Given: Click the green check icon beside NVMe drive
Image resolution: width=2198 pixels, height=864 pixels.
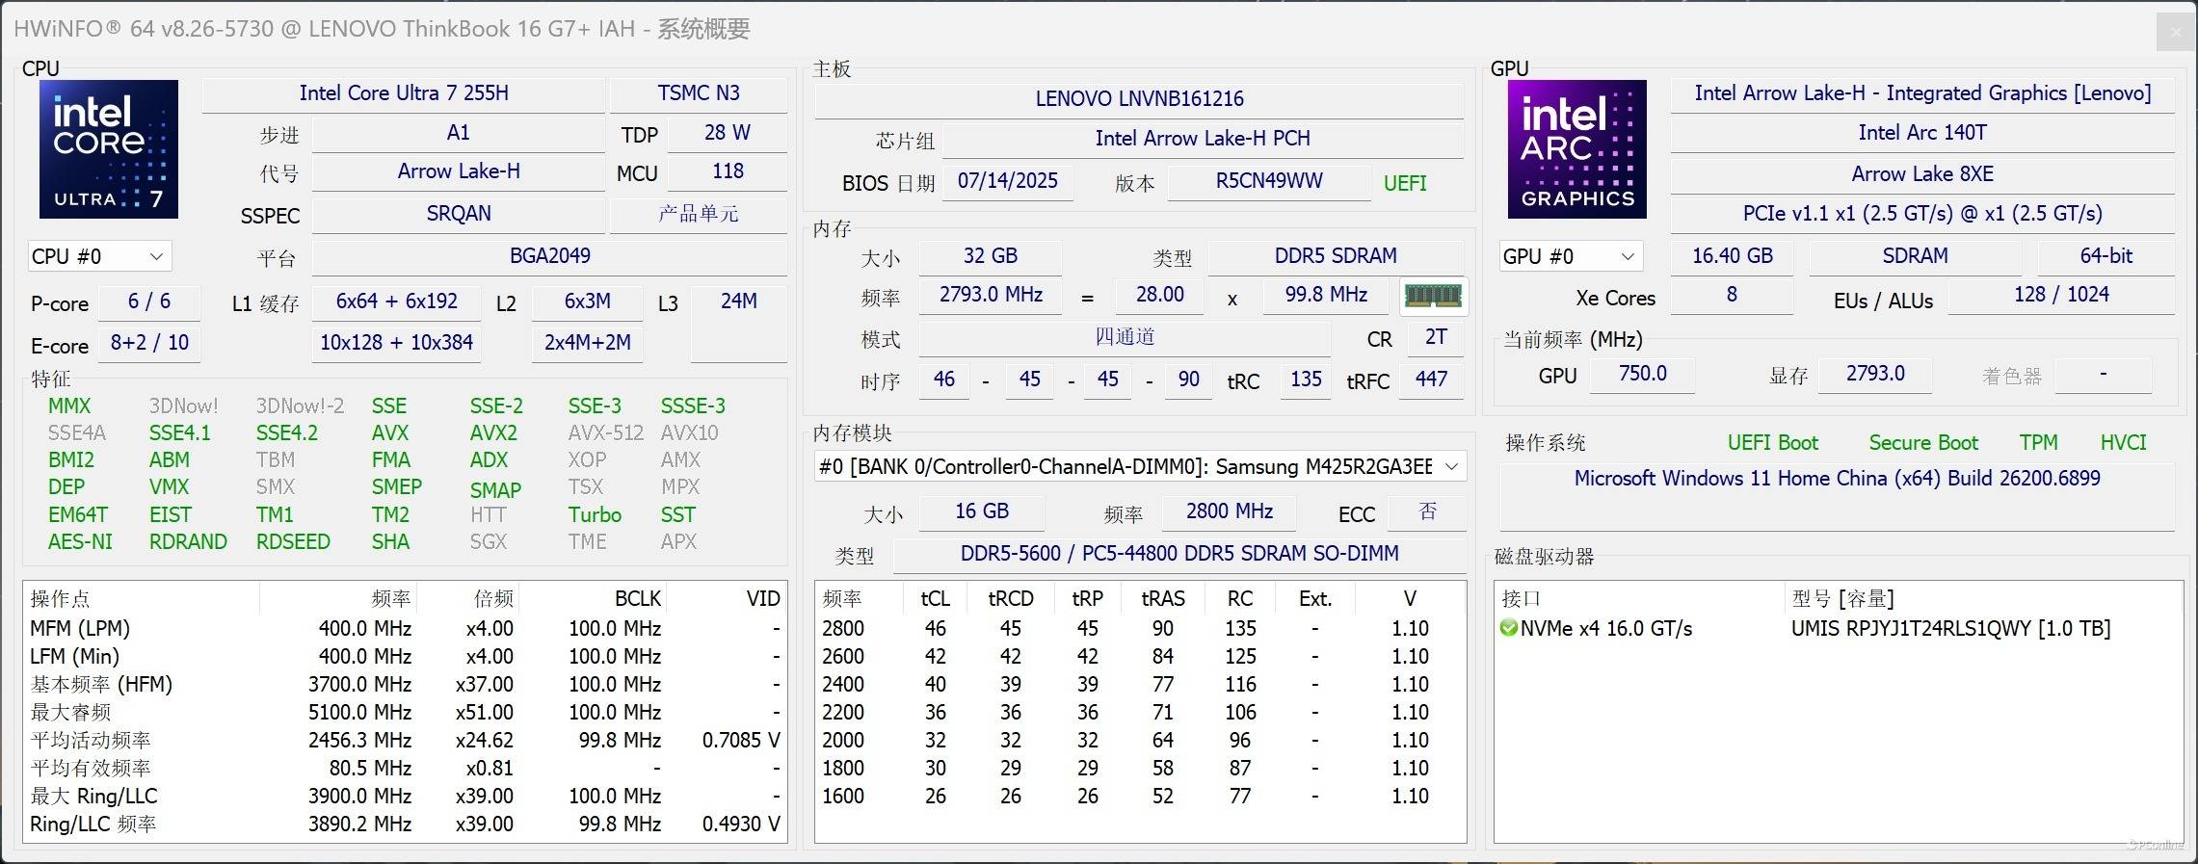Looking at the screenshot, I should 1508,629.
